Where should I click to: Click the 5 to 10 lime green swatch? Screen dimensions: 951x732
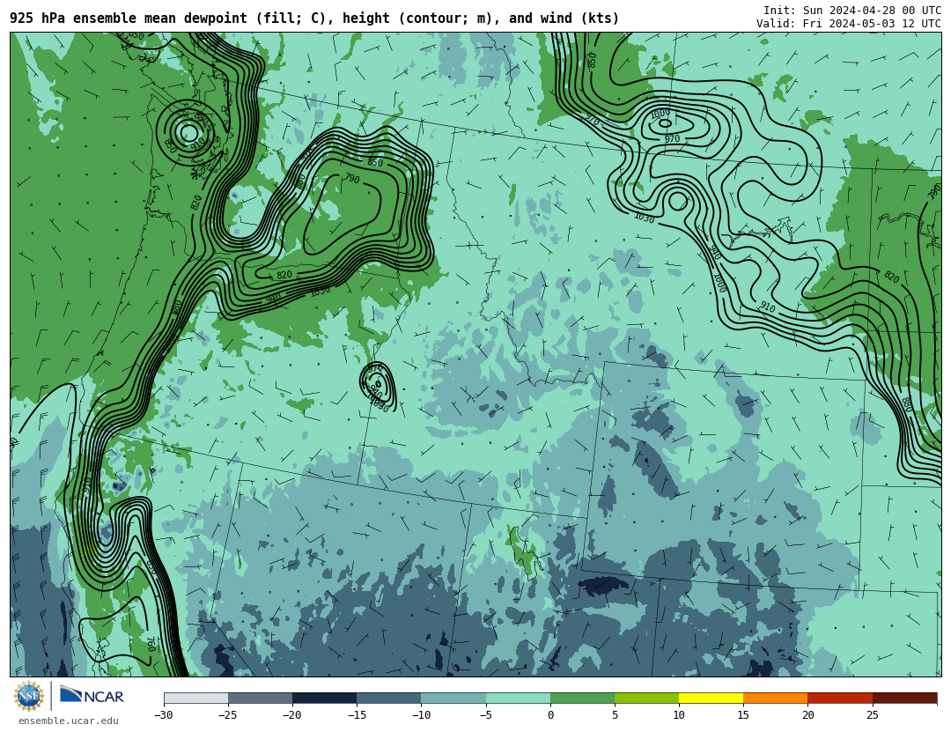(x=646, y=698)
